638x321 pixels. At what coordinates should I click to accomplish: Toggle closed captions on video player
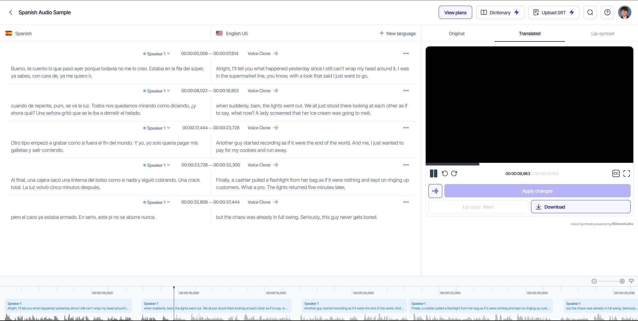(x=616, y=173)
